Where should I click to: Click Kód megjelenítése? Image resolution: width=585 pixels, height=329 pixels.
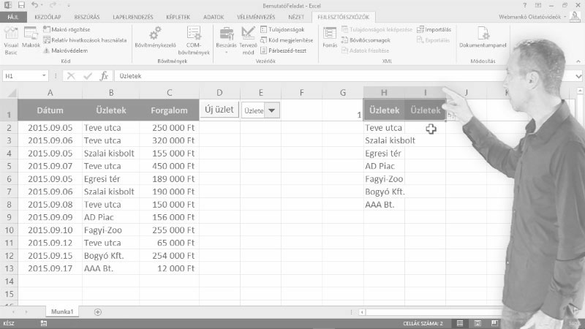point(287,40)
